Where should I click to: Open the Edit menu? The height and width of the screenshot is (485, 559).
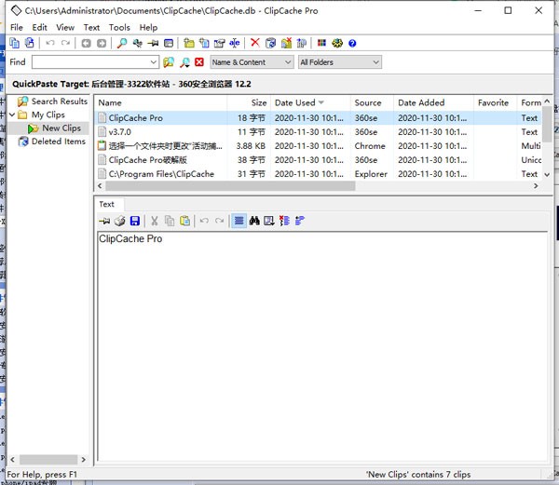click(x=40, y=28)
